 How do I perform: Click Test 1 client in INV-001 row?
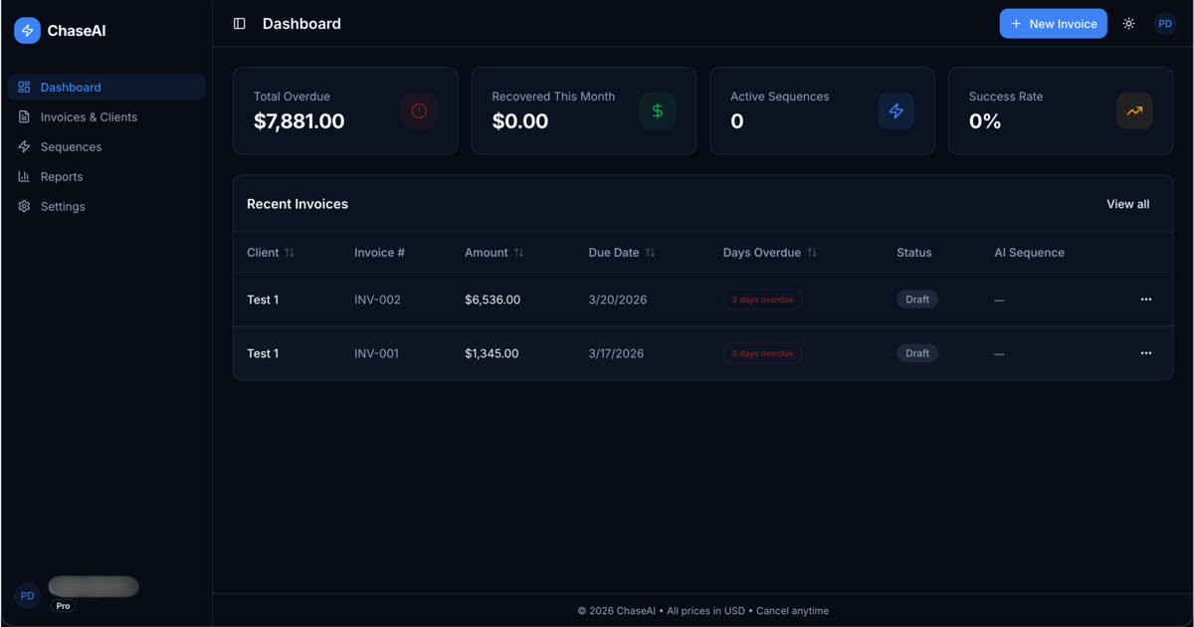[x=263, y=353]
